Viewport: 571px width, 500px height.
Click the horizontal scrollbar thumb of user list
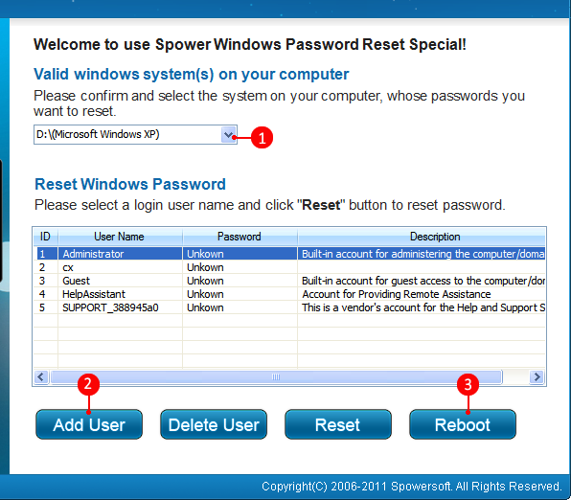[x=276, y=376]
